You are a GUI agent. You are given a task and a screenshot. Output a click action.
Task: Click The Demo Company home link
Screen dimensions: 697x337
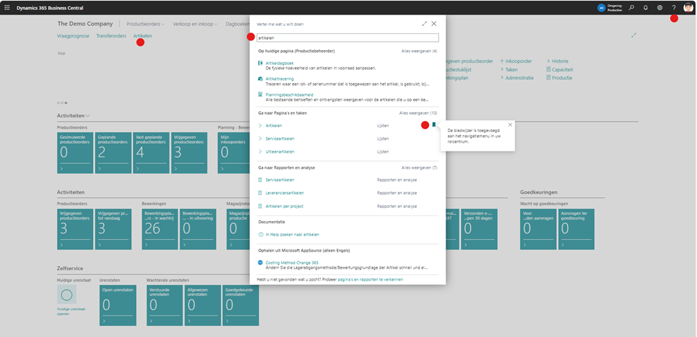[x=85, y=24]
